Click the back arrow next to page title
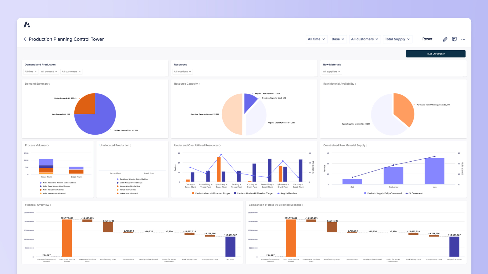Screen dimensions: 488x274 pyautogui.click(x=25, y=39)
